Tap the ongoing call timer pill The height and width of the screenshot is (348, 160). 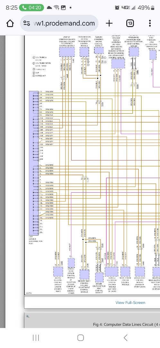[x=31, y=7]
